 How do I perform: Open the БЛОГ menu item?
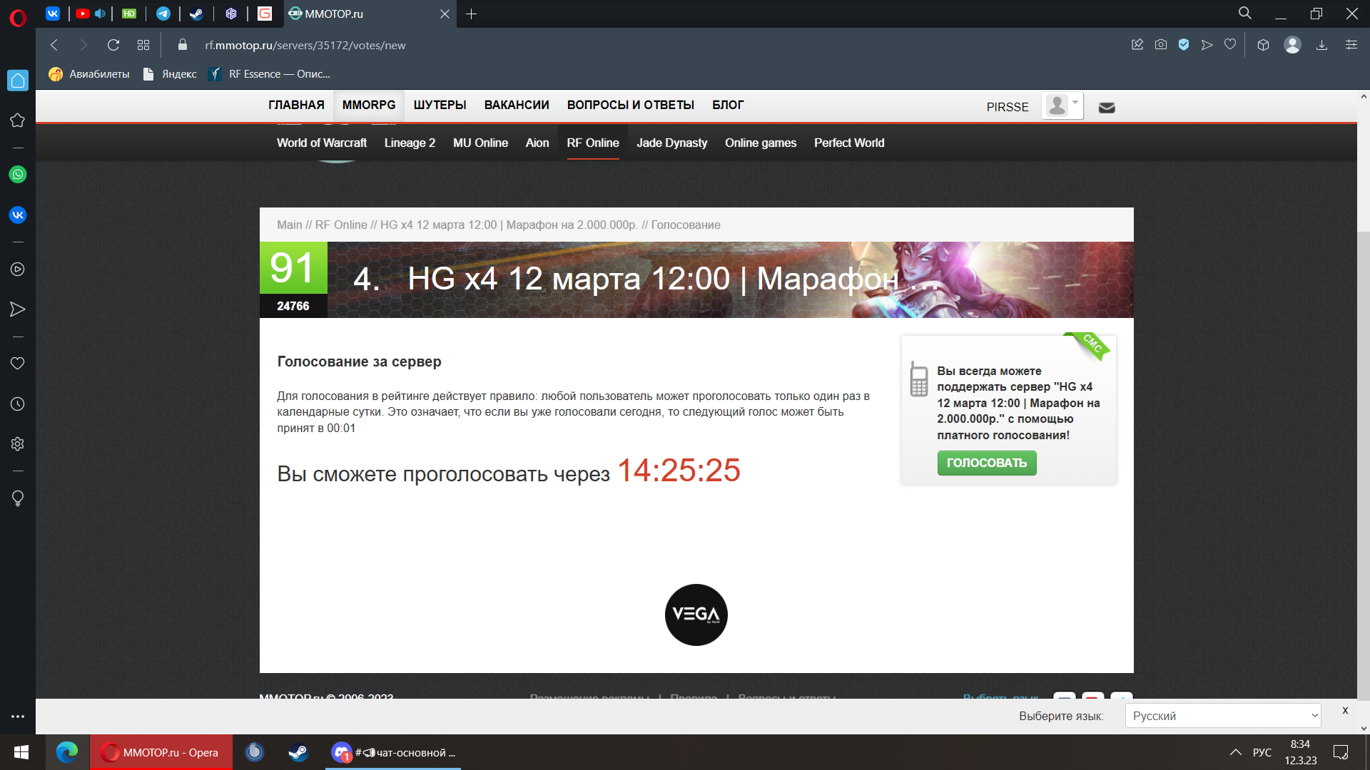pos(728,105)
